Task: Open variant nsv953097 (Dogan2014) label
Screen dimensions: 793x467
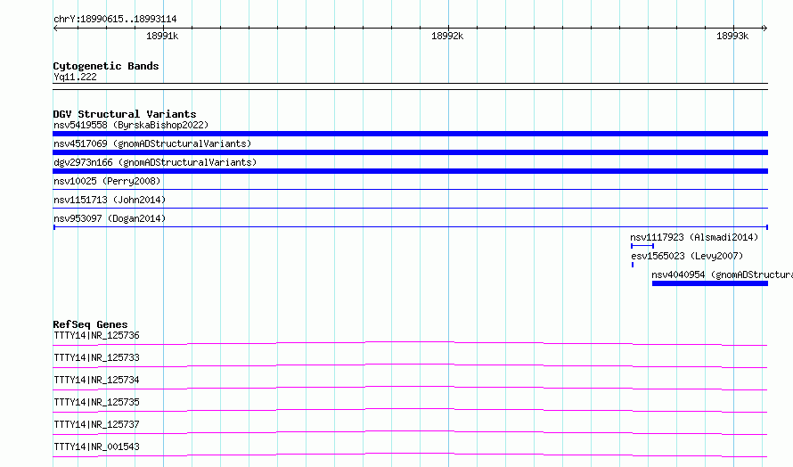Action: pyautogui.click(x=110, y=218)
